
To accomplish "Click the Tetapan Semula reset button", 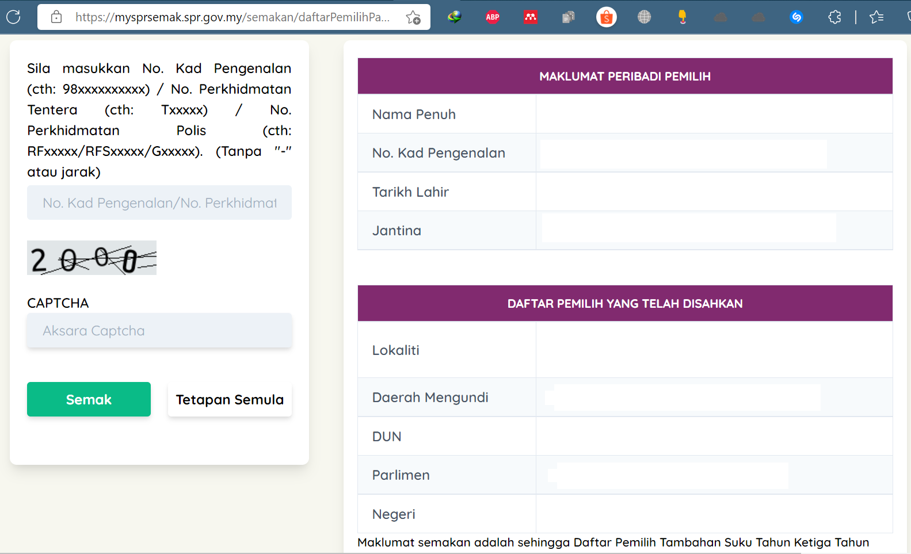I will point(230,399).
